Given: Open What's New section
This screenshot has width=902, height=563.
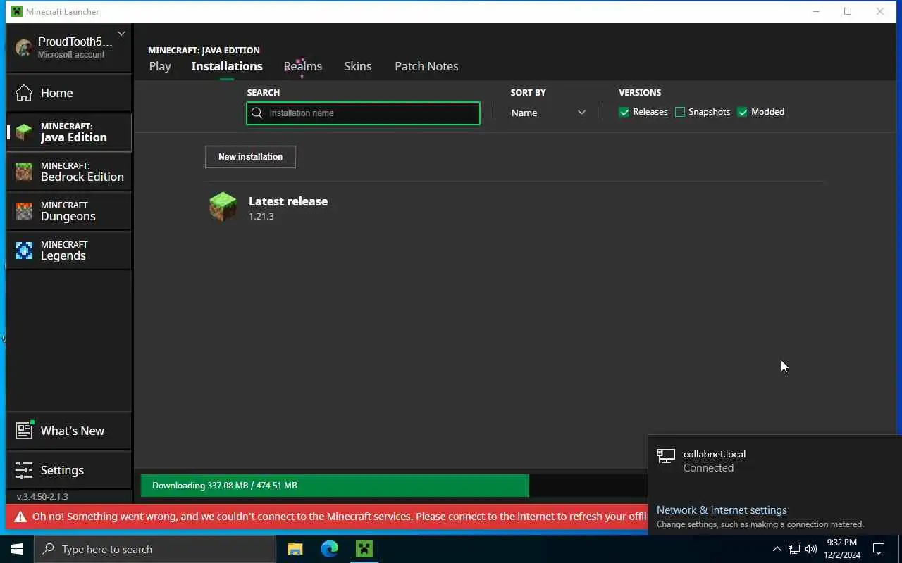Looking at the screenshot, I should click(x=68, y=431).
